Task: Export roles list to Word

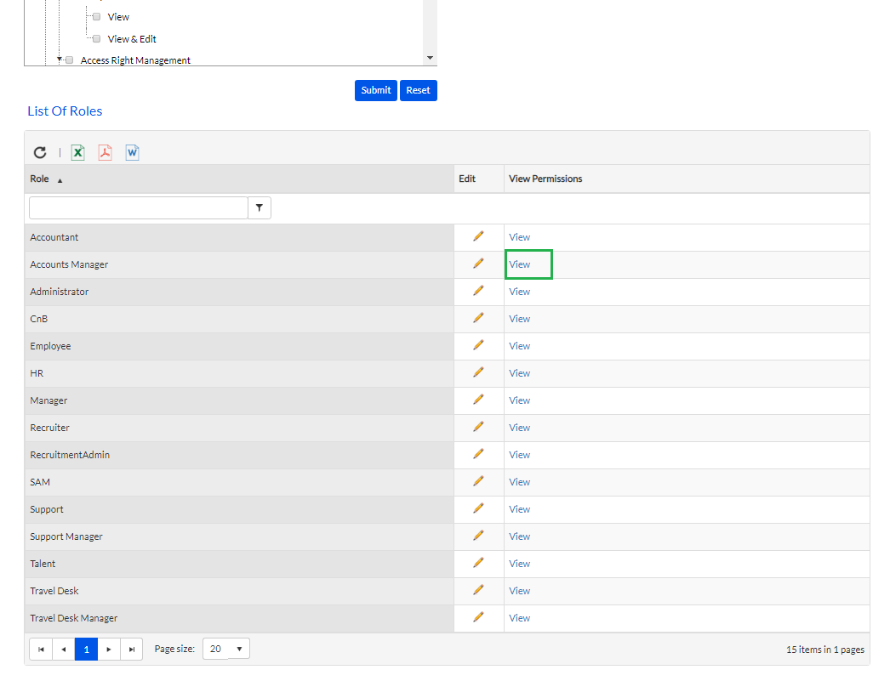Action: click(x=132, y=153)
